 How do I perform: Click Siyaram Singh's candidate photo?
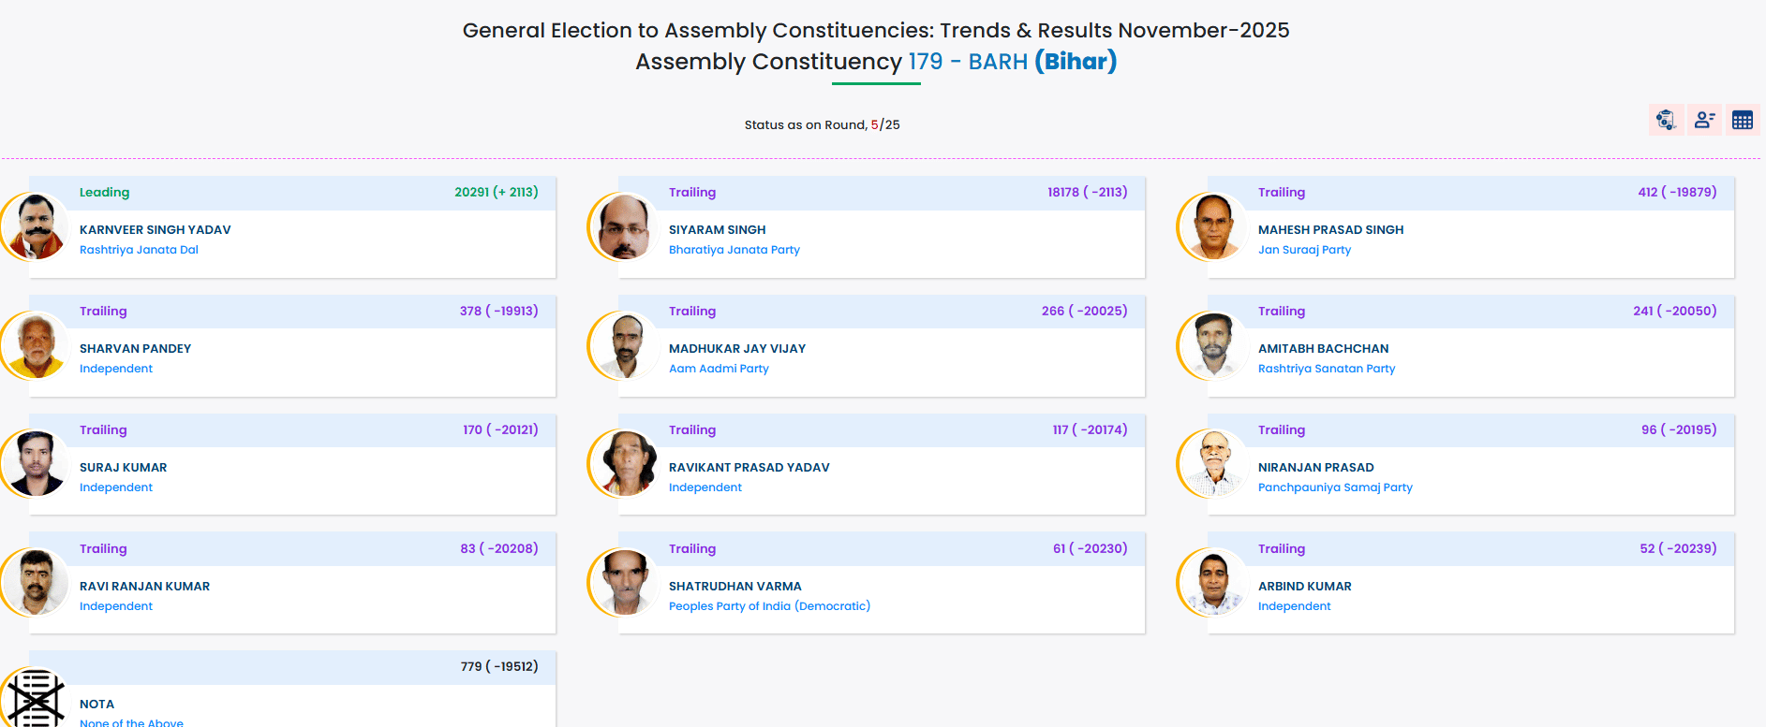click(x=624, y=226)
